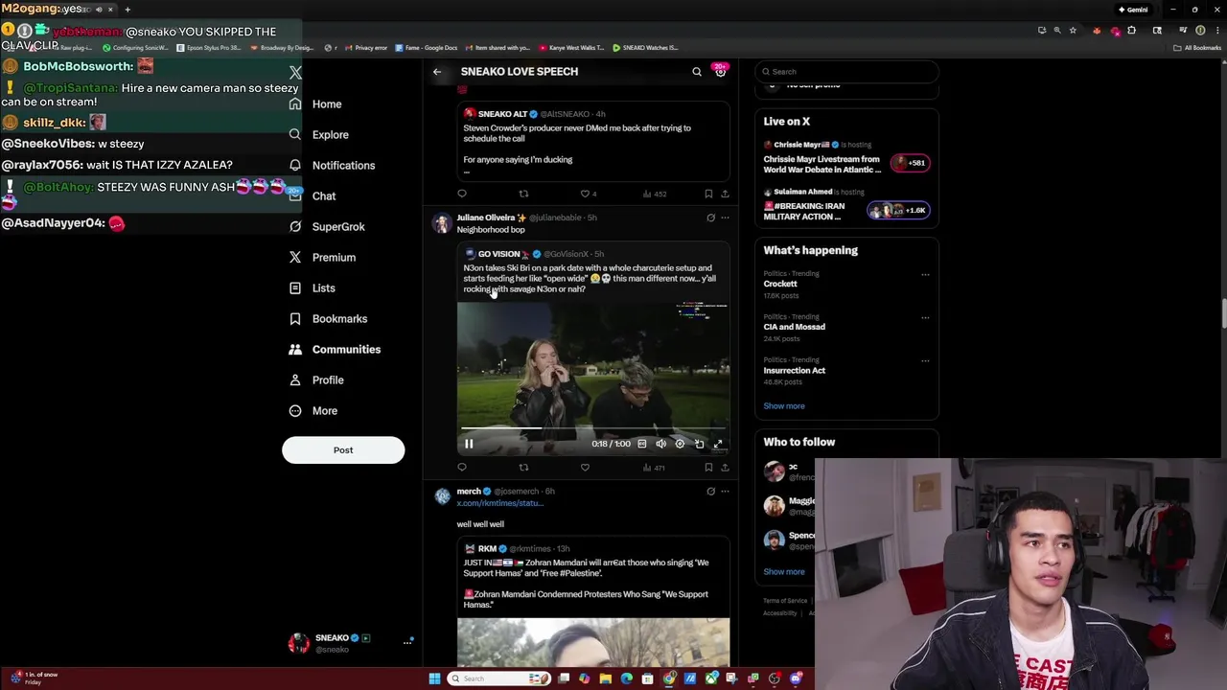
Task: Enable picture-in-picture for the video
Action: click(x=699, y=444)
